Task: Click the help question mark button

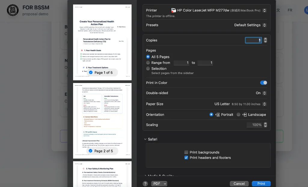Action: pyautogui.click(x=145, y=184)
